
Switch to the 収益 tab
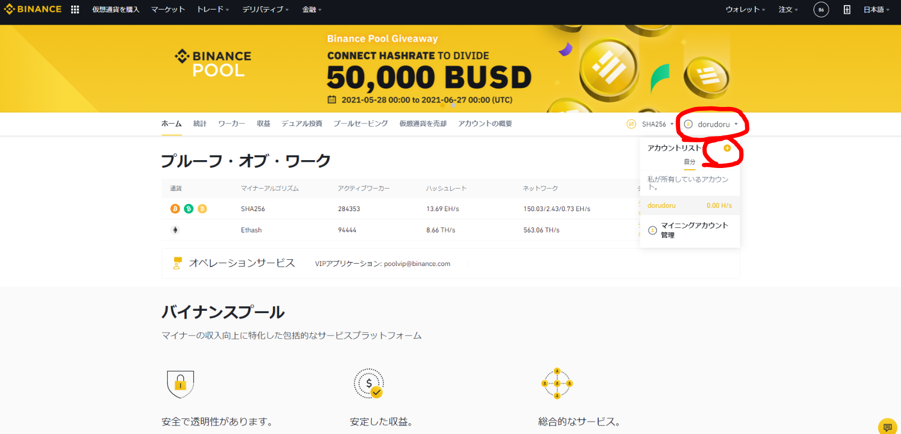tap(264, 124)
